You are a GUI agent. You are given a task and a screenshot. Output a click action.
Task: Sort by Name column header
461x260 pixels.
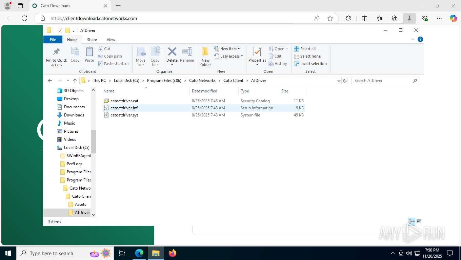[x=146, y=91]
